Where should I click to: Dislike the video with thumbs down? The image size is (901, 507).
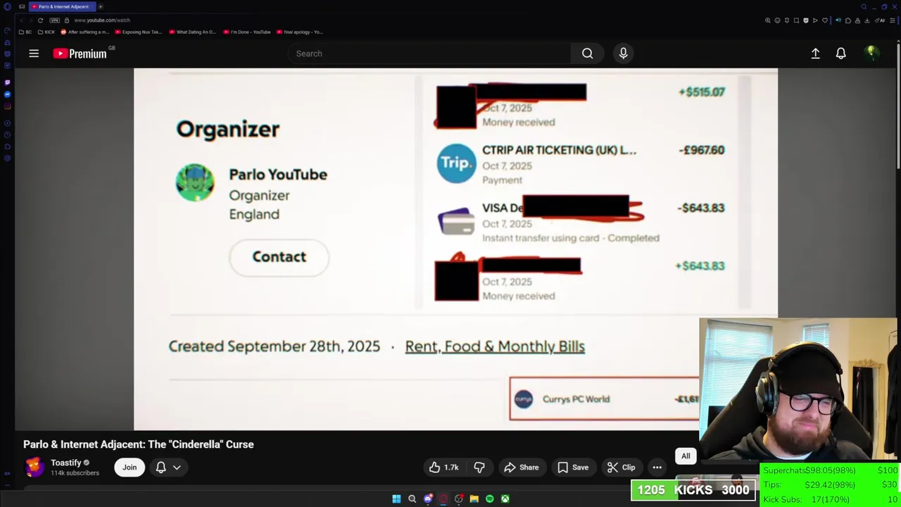tap(479, 468)
